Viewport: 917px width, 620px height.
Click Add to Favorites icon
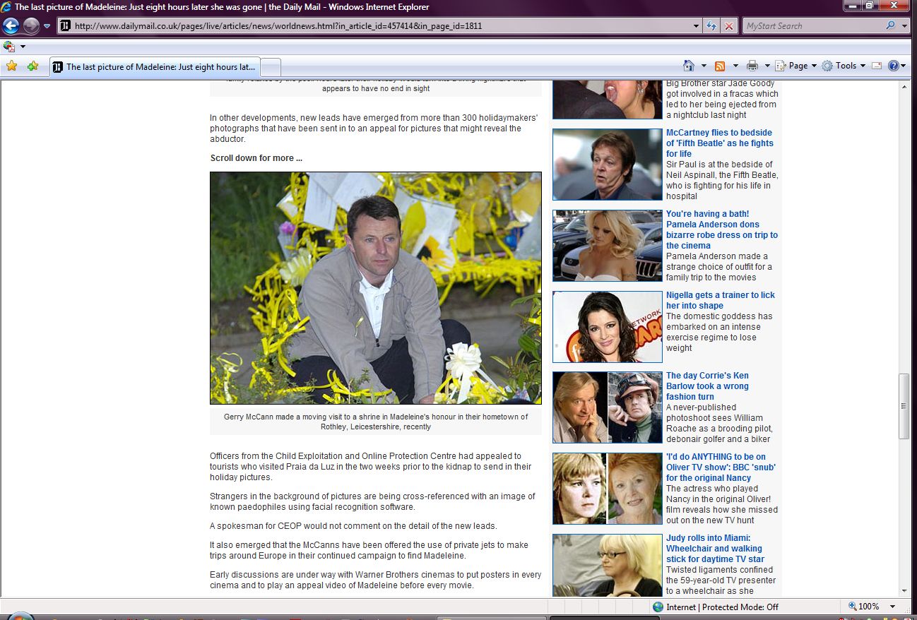tap(32, 66)
